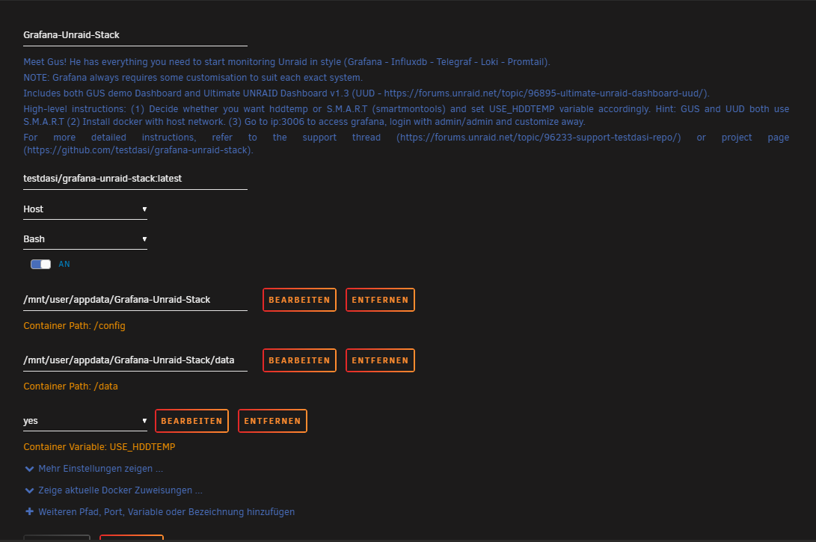The height and width of the screenshot is (542, 816).
Task: Click the chevron icon beside Mehr Einstellungen zeigen
Action: (x=30, y=469)
